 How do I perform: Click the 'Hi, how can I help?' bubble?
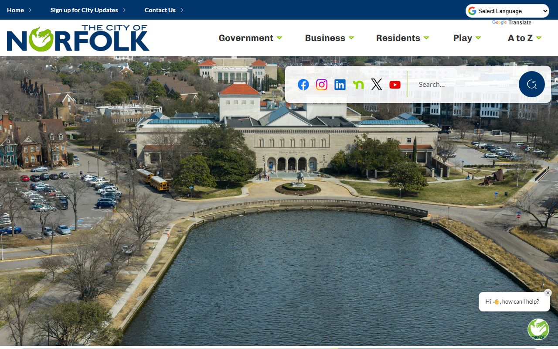(x=514, y=301)
